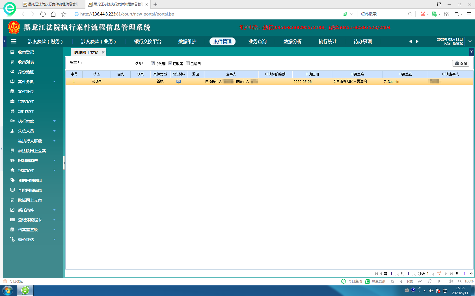Screen dimensions: 475x296
Task: Switch to the 数据分析 menu
Action: [292, 41]
